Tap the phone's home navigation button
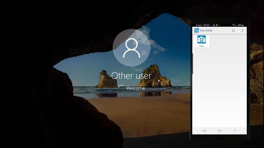 click(x=219, y=131)
